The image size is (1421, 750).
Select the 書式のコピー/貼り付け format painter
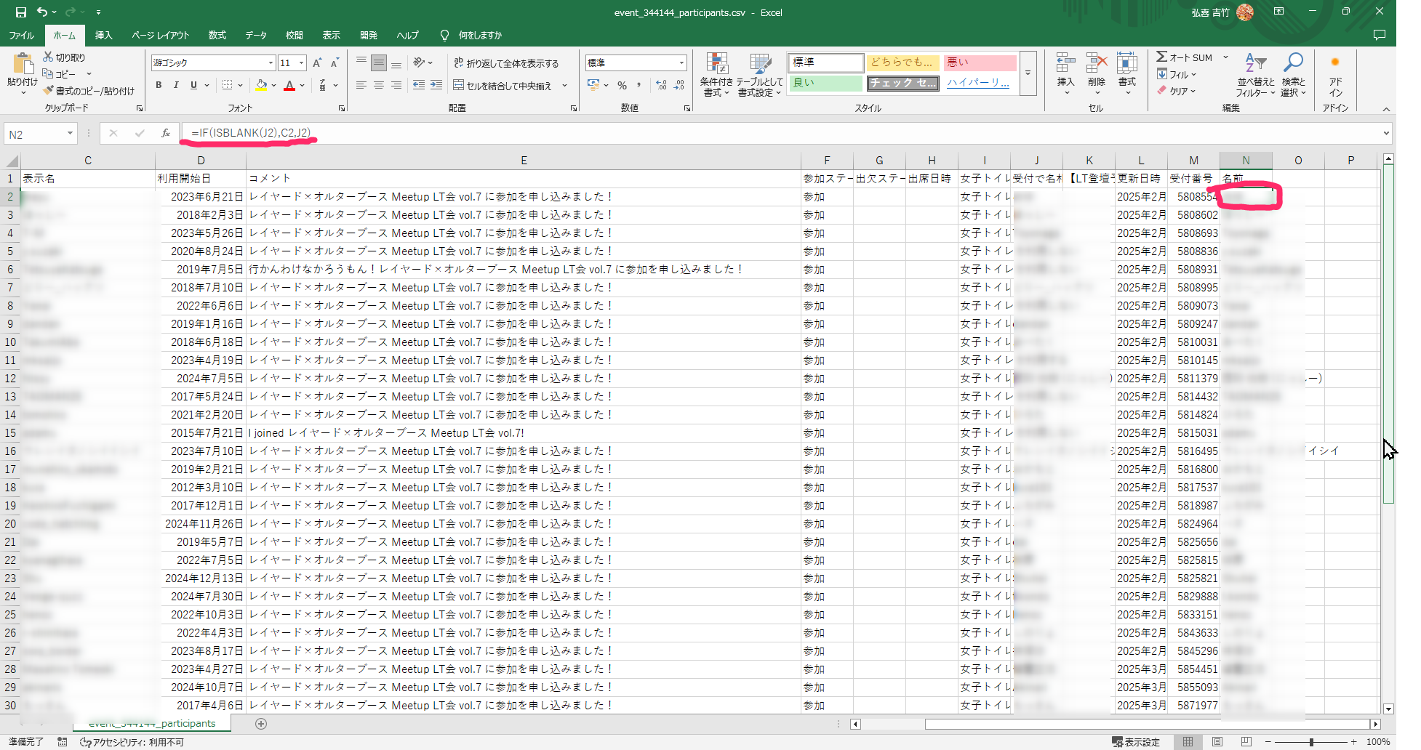[89, 91]
